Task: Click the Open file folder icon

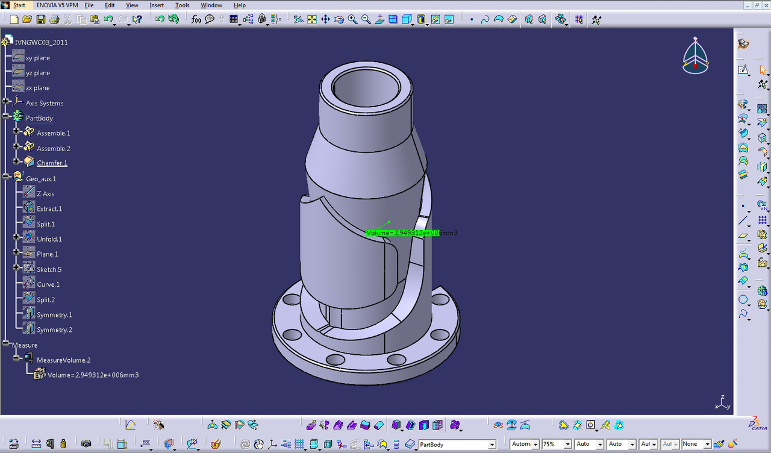Action: coord(27,19)
